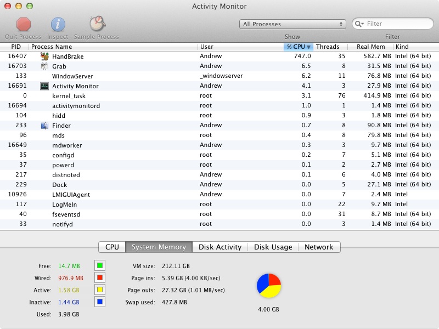Viewport: 439px width, 329px height.
Task: Sort by Kind column header
Action: pos(416,47)
